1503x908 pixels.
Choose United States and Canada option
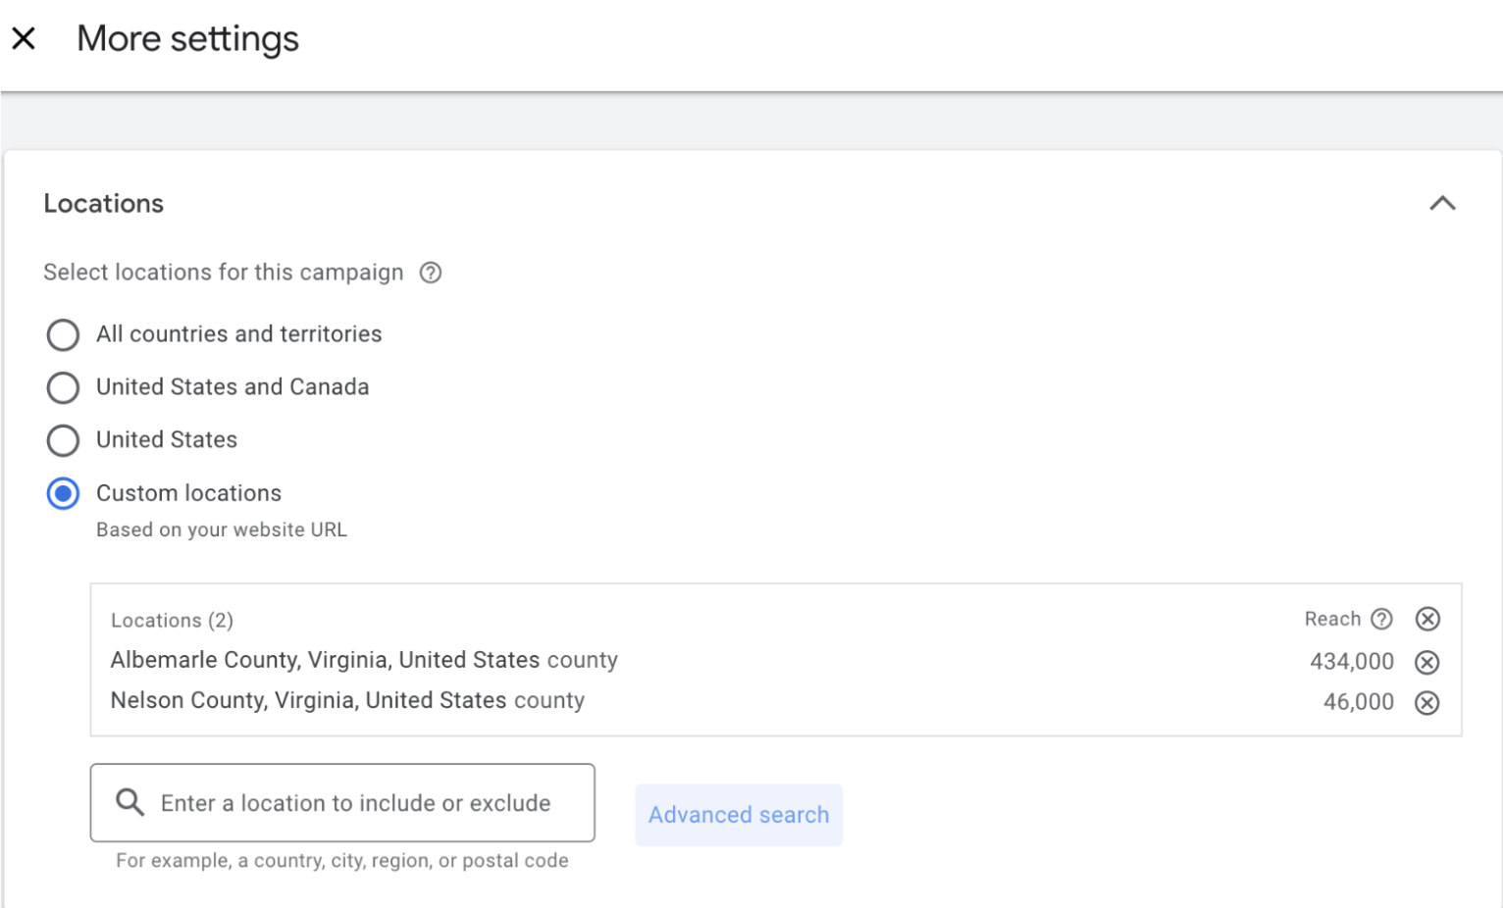click(63, 387)
